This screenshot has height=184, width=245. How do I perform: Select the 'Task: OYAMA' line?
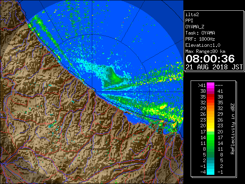point(200,33)
